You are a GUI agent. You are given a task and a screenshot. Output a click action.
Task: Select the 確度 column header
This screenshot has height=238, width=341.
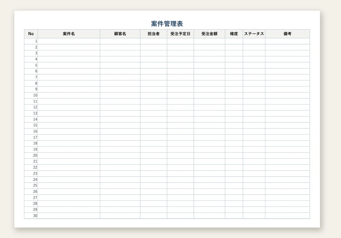[x=234, y=34]
